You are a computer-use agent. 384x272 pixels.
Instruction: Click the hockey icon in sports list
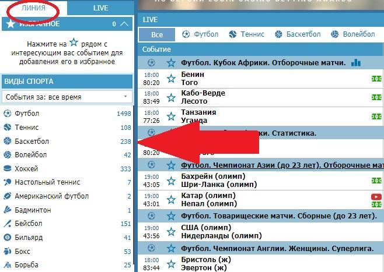coord(8,169)
